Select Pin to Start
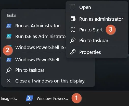This screenshot has width=129, height=106. (97, 30)
